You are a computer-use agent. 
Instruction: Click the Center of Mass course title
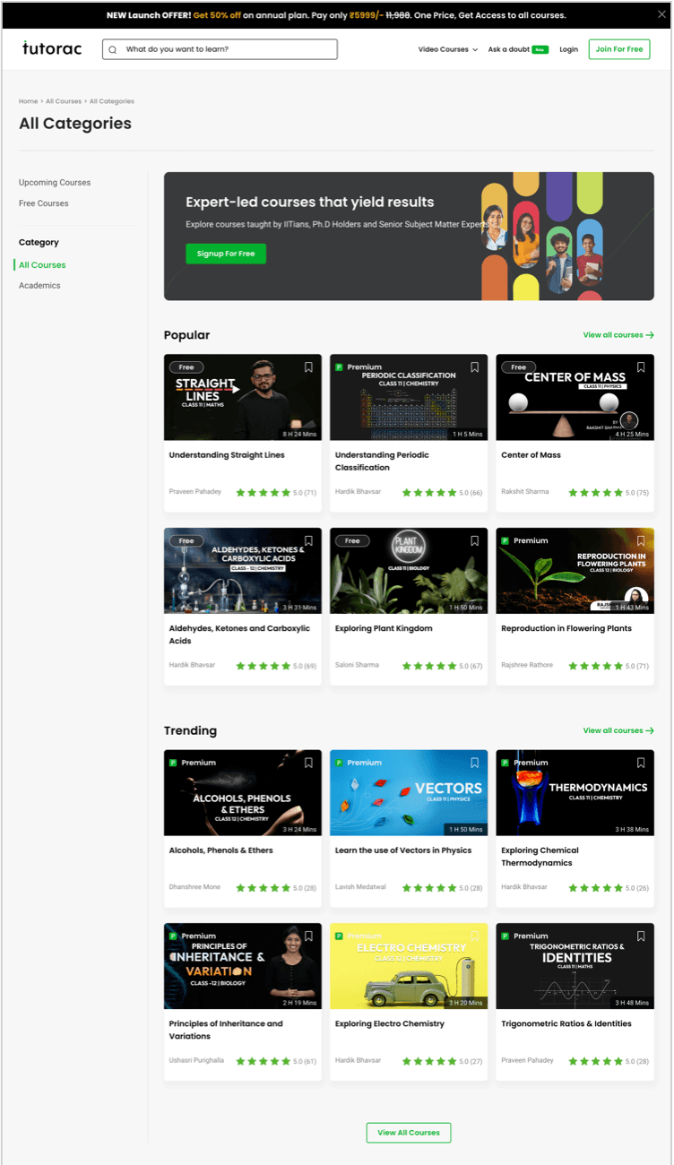[x=531, y=455]
